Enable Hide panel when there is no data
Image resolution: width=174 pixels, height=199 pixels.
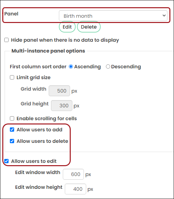tap(6, 40)
